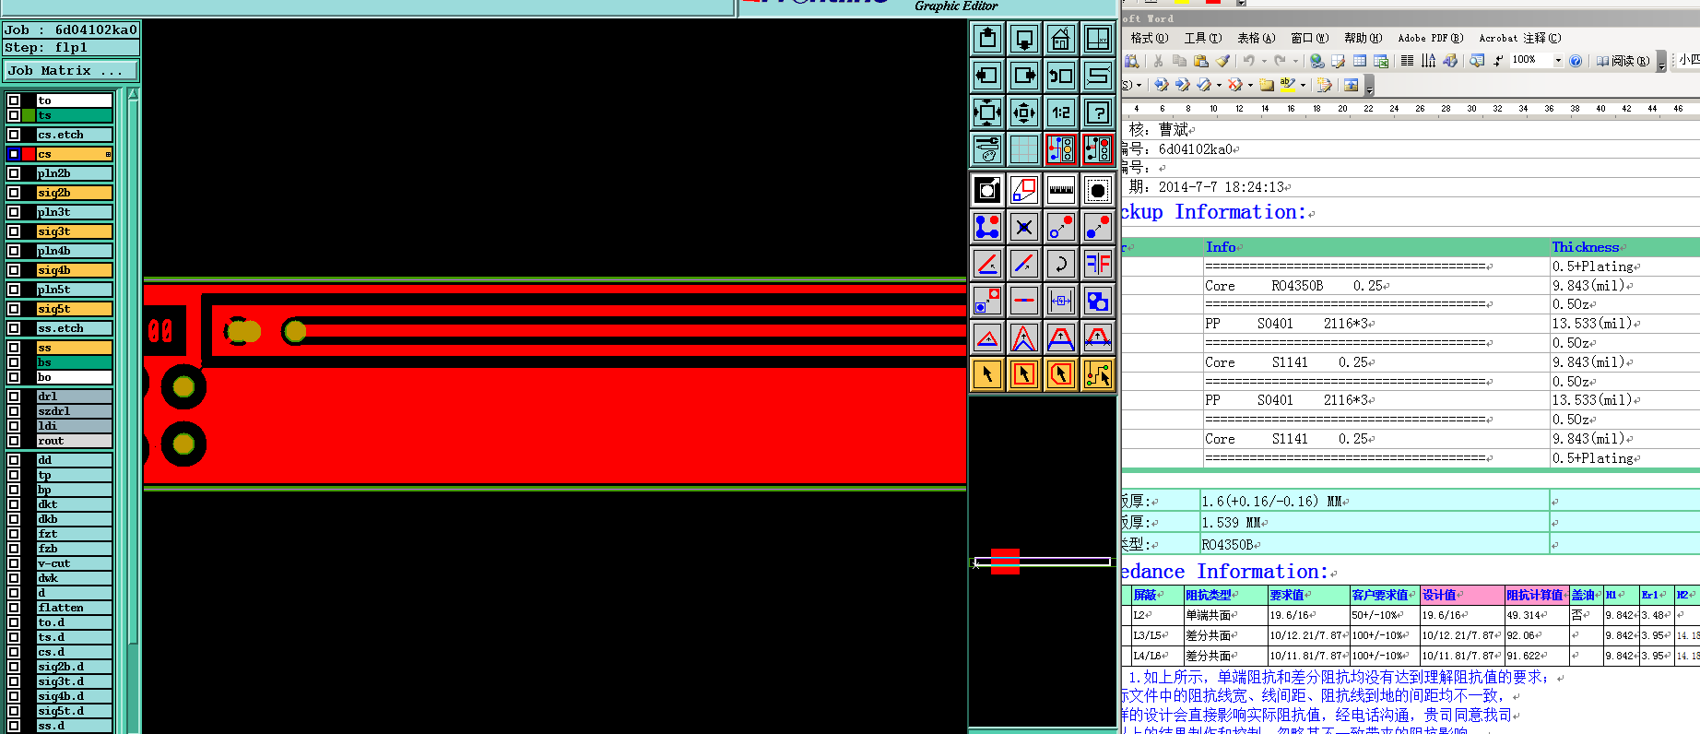
Task: Click the 阅读(R) reading layout button
Action: coord(1623,61)
